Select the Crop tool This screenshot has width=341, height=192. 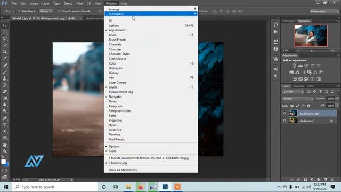click(x=5, y=52)
